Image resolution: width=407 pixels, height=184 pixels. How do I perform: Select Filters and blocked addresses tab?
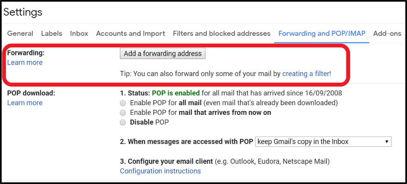pyautogui.click(x=222, y=33)
